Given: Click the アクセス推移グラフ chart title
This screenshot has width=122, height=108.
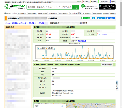Looking at the screenshot, I should (x=74, y=44).
